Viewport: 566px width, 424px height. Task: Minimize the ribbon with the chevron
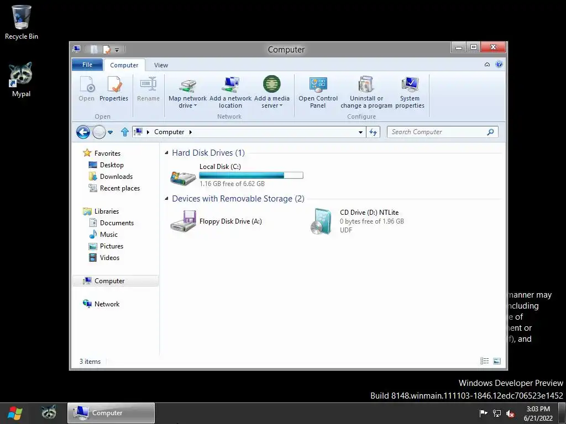(487, 64)
